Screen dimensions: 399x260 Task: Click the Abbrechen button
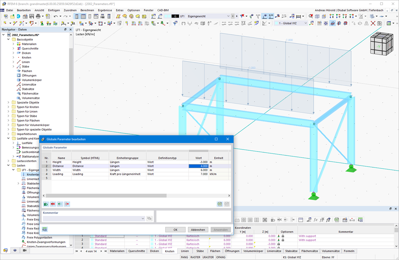click(x=198, y=229)
